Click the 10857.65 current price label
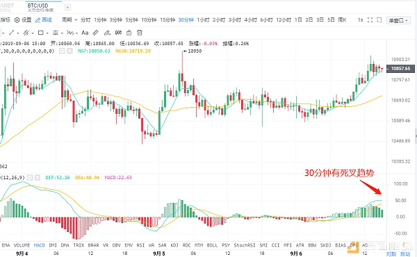Viewport: 417px width, 257px height. click(x=400, y=69)
